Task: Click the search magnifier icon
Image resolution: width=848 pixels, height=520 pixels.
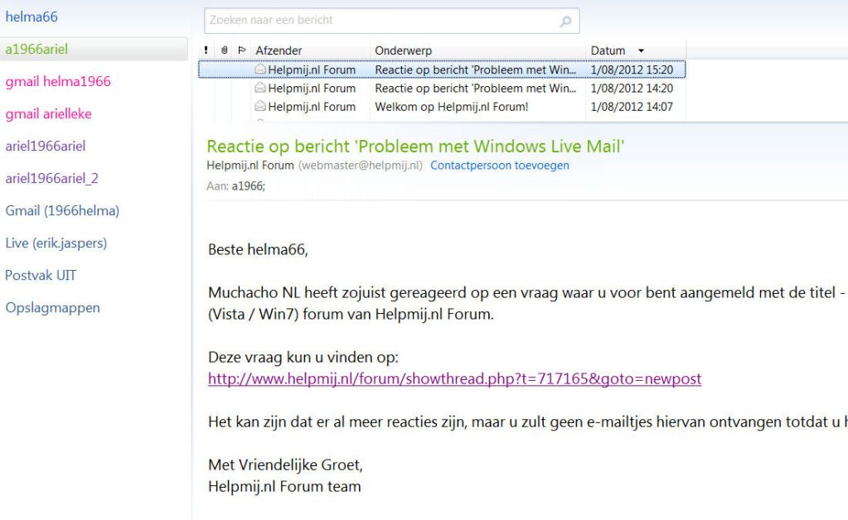Action: click(x=565, y=21)
